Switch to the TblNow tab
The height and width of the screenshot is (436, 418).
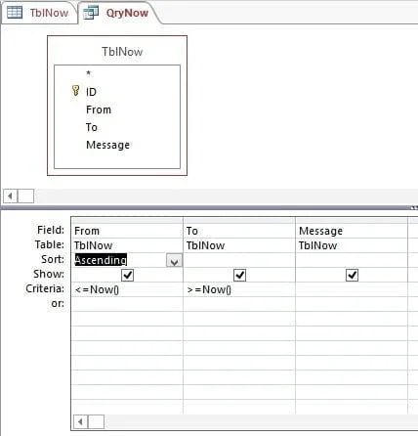(x=39, y=13)
